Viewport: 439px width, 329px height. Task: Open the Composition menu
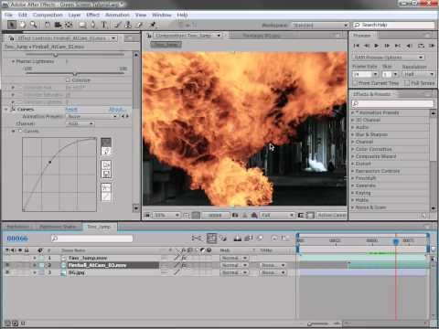[x=48, y=15]
